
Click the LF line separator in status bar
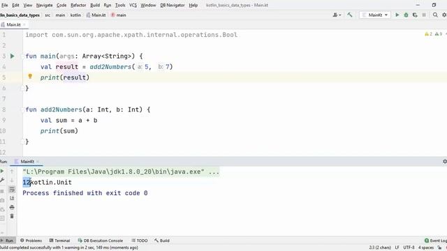click(397, 248)
